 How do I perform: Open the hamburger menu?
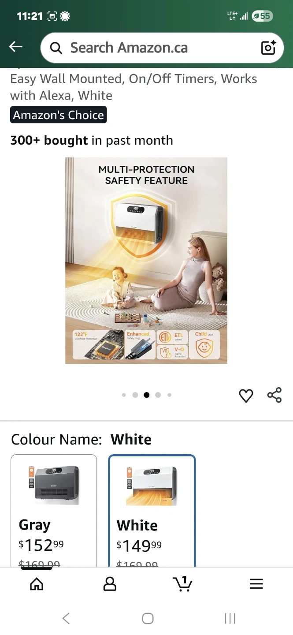point(256,584)
